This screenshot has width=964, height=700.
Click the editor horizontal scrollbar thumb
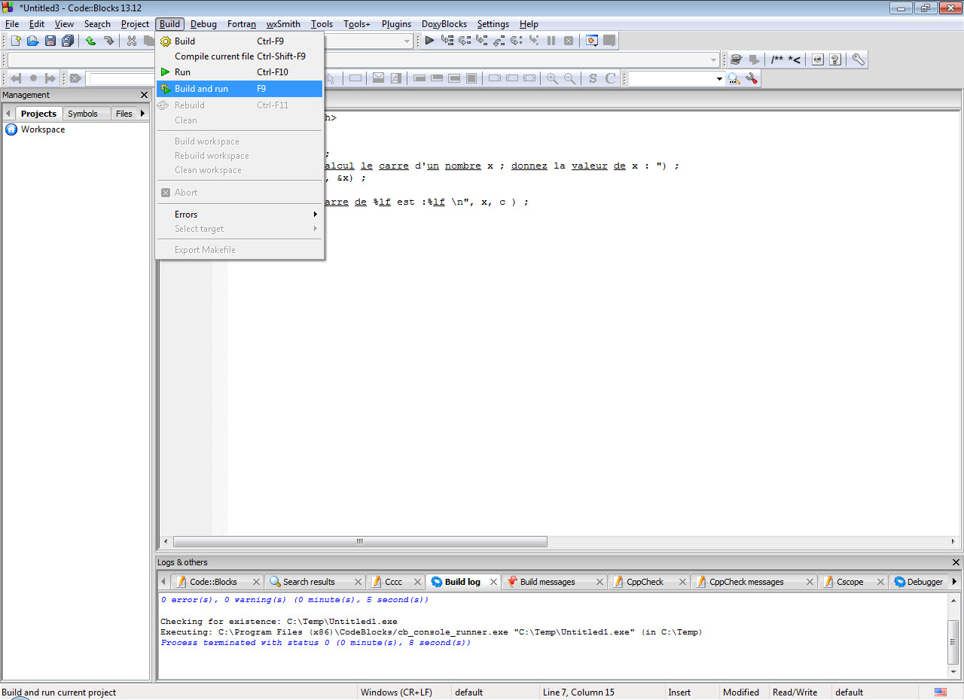360,542
